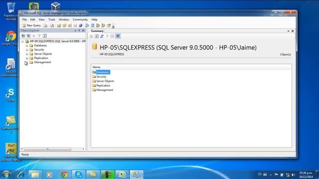The width and height of the screenshot is (319, 179).
Task: Toggle auto-hide pin on Object Explorer panel
Action: 79,30
